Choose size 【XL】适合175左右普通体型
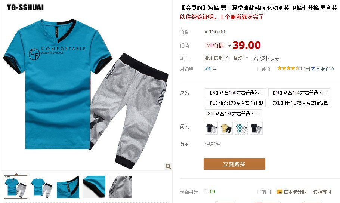The width and height of the screenshot is (340, 203). 299,103
